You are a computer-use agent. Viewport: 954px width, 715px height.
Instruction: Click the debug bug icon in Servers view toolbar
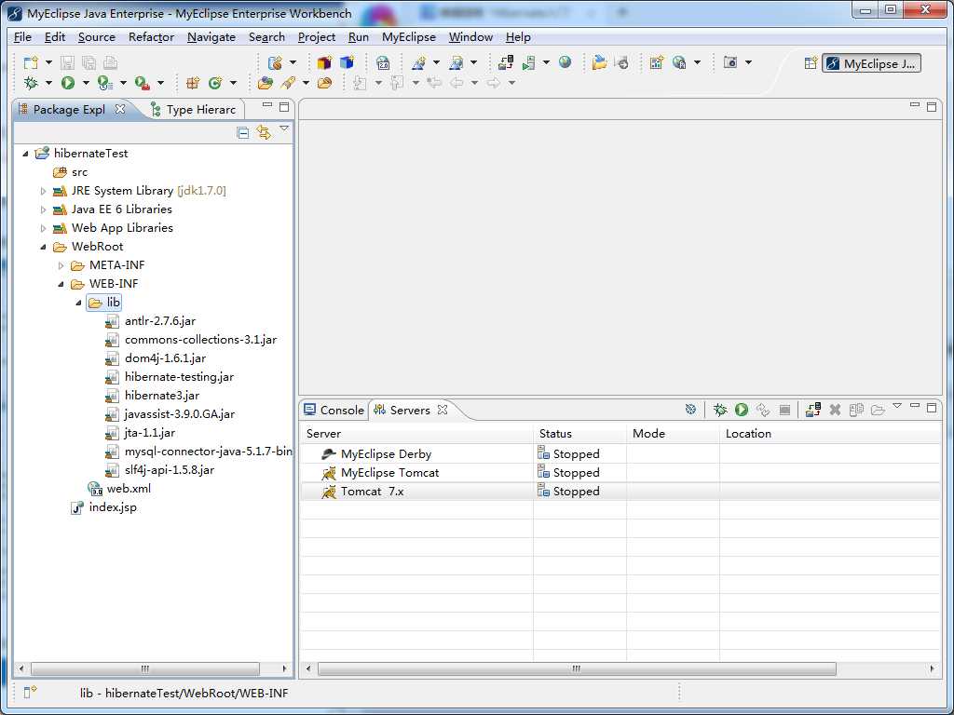720,410
